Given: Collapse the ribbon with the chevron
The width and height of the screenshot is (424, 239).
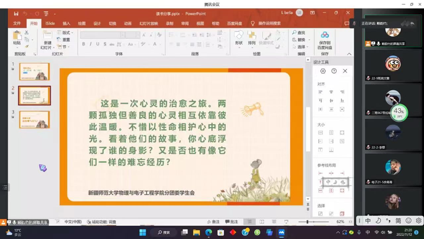Looking at the screenshot, I should (349, 54).
